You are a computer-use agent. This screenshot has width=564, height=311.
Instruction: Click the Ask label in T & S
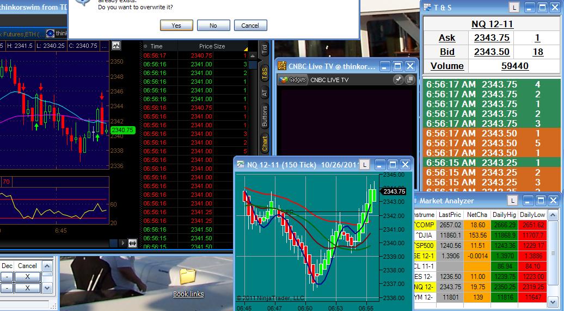(447, 38)
